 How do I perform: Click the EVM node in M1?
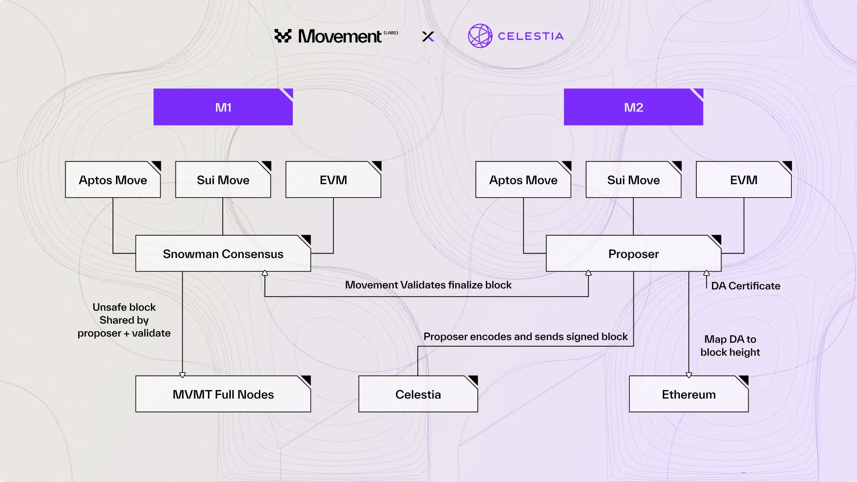pyautogui.click(x=333, y=179)
